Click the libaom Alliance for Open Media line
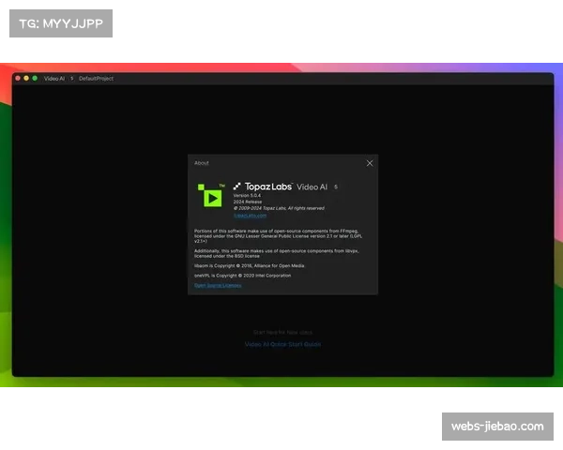 point(249,266)
